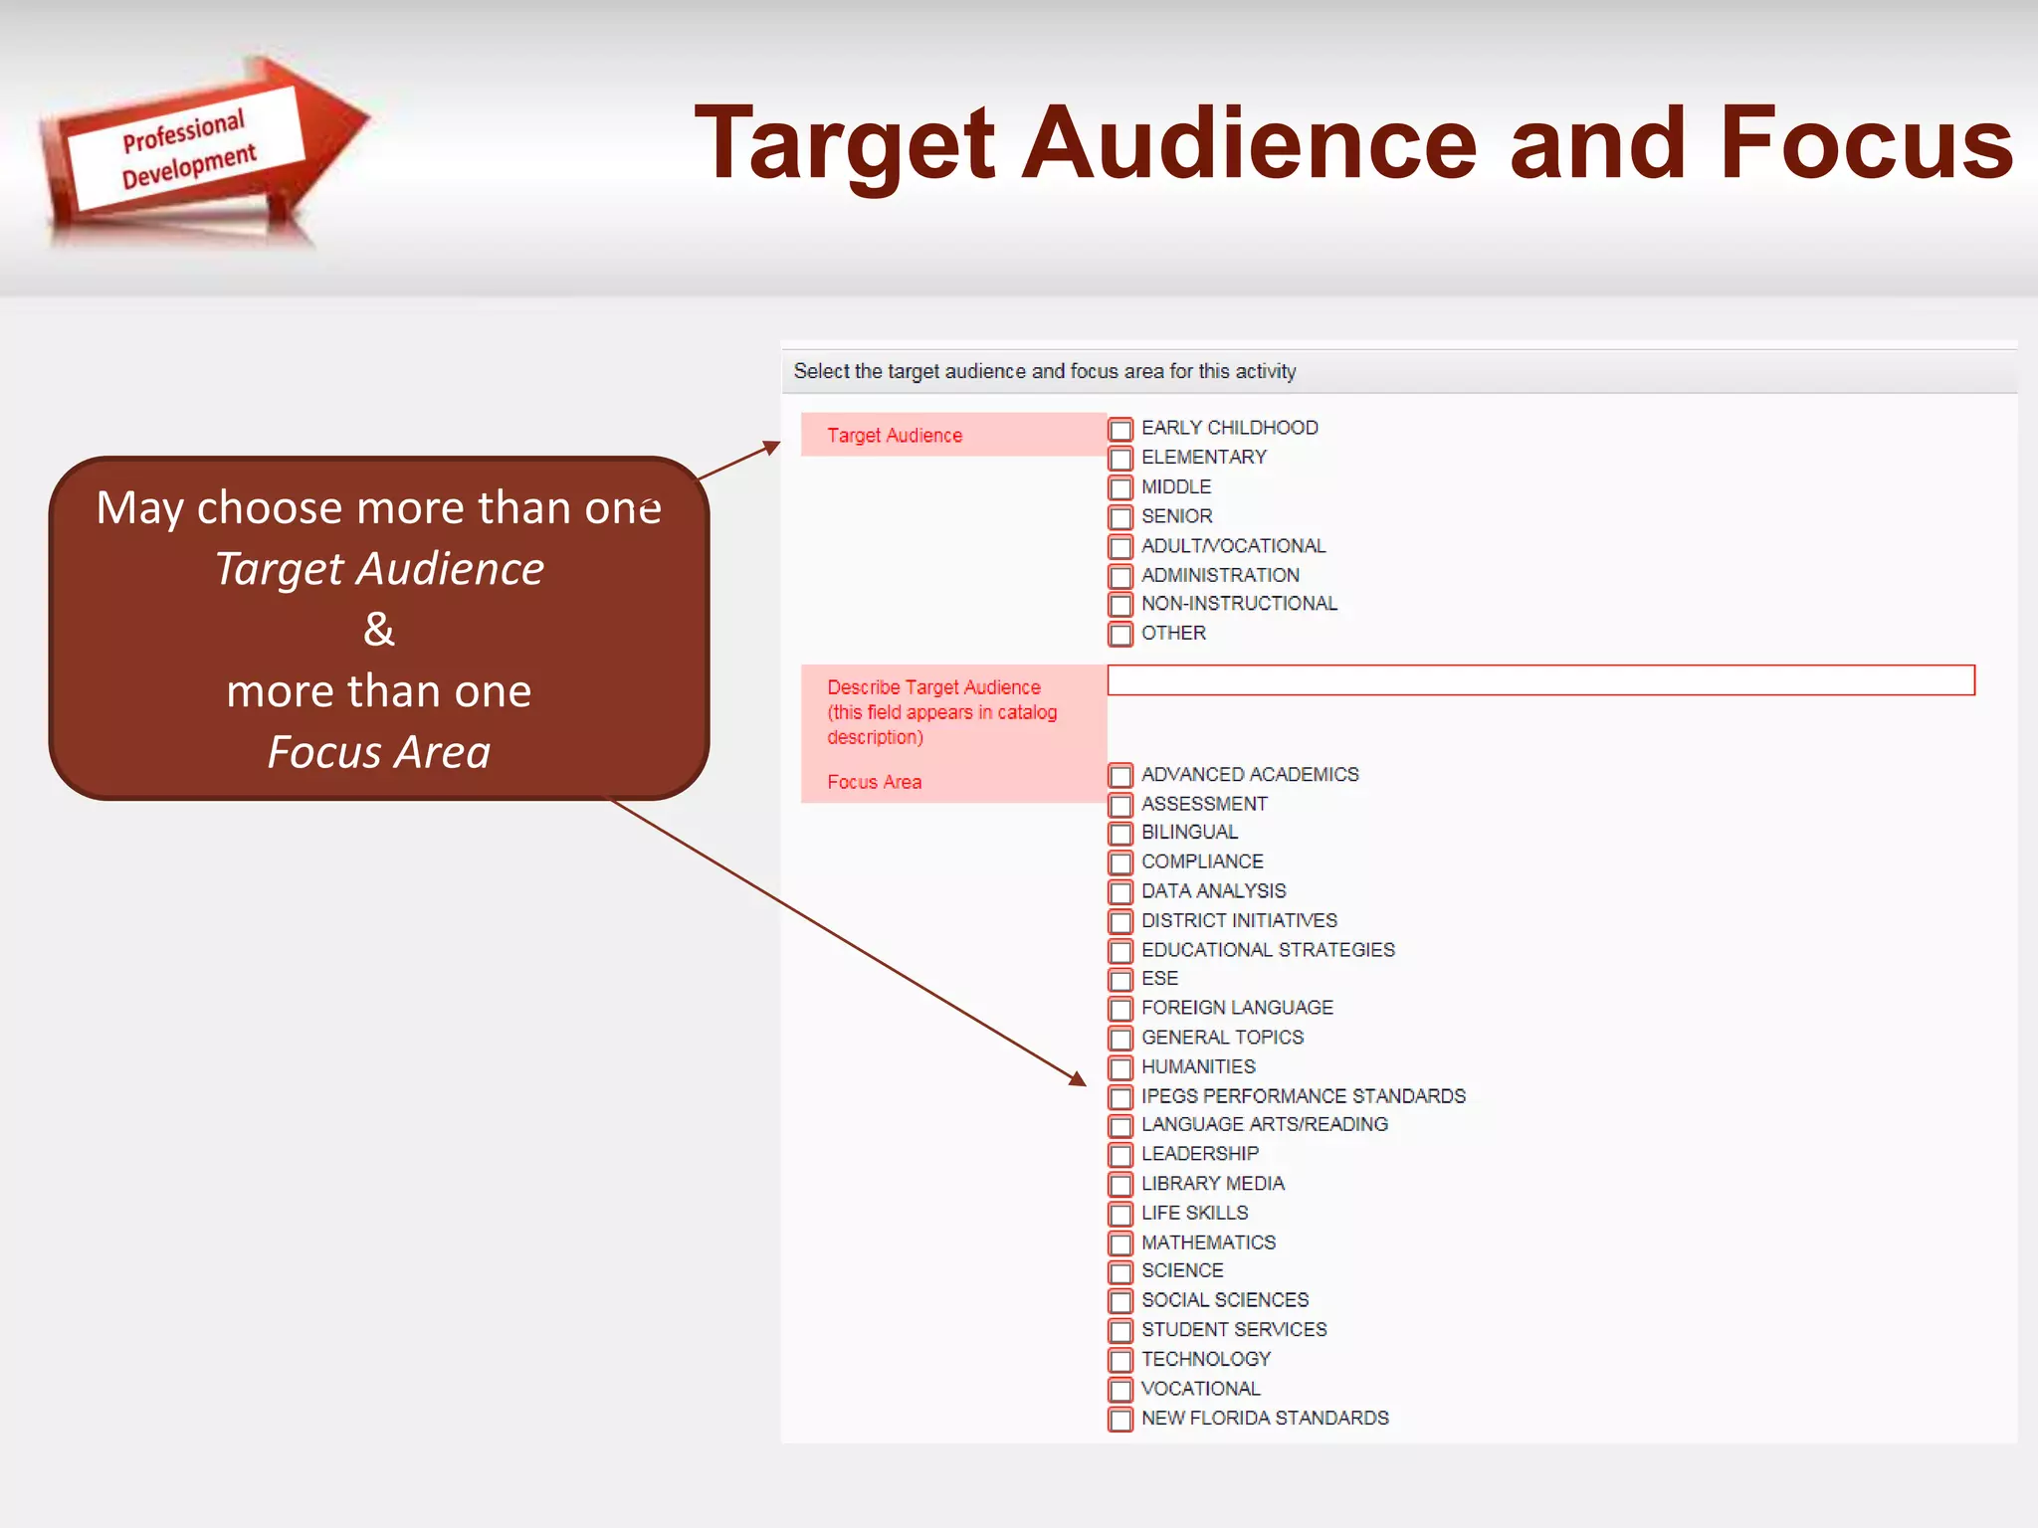The image size is (2038, 1528).
Task: Select LIBRARY MEDIA checkbox
Action: tap(1121, 1185)
